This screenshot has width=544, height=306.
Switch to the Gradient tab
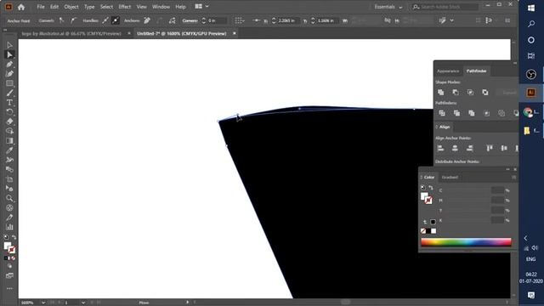(x=450, y=178)
